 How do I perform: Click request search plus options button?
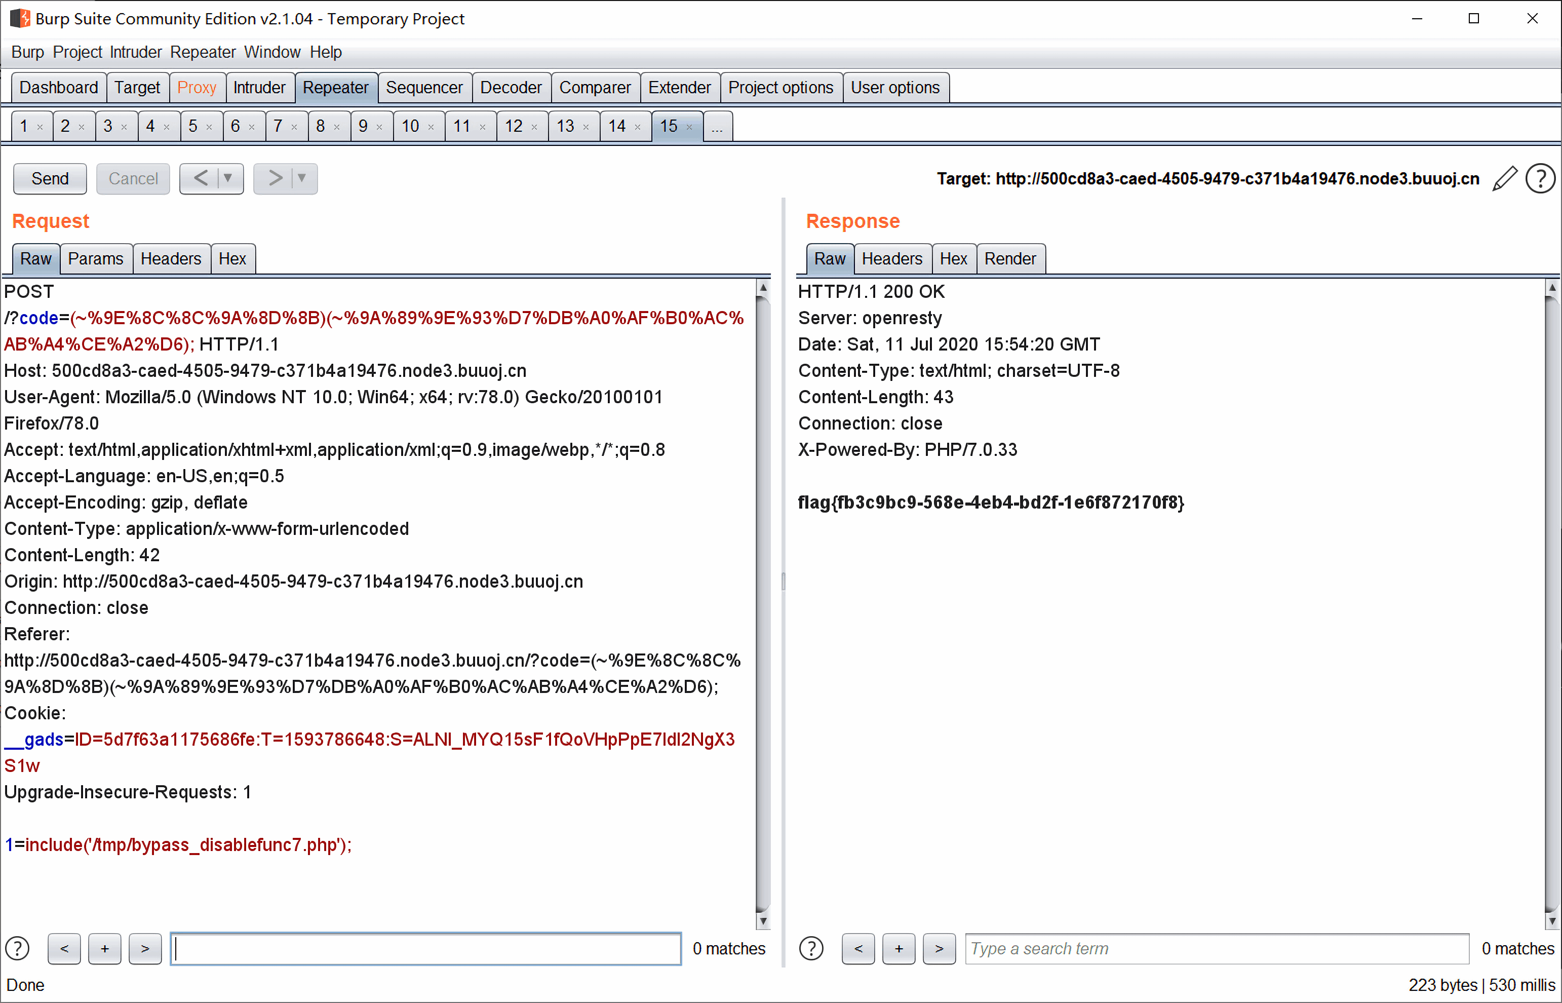pos(105,948)
